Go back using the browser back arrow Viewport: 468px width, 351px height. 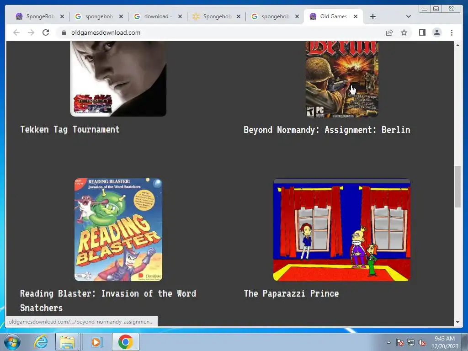(16, 32)
